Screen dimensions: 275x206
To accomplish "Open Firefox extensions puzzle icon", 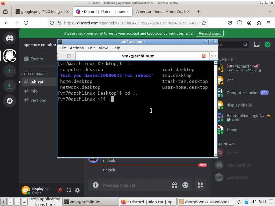I will click(x=259, y=23).
